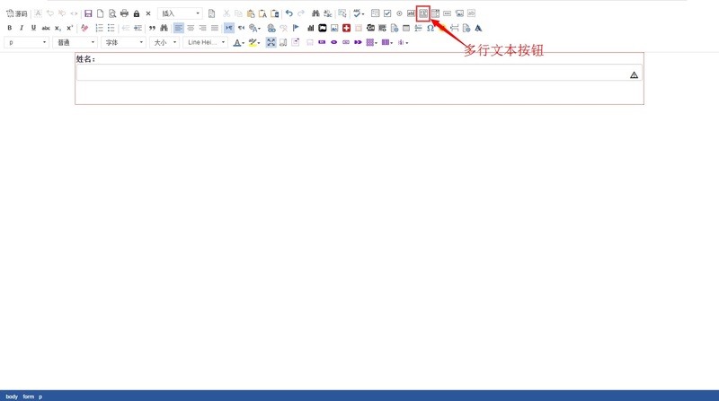This screenshot has width=719, height=401.
Task: Click the Print icon
Action: click(x=124, y=13)
